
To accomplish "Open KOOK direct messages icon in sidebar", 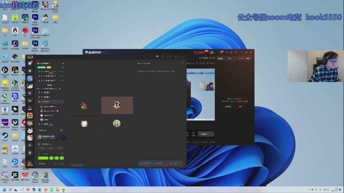I will 30,63.
